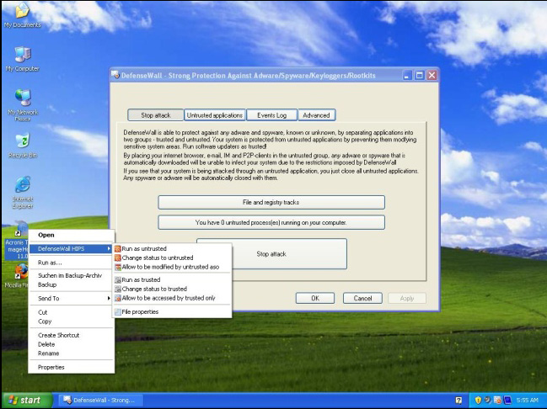547x409 pixels.
Task: Choose Change status to trusted
Action: pos(172,289)
